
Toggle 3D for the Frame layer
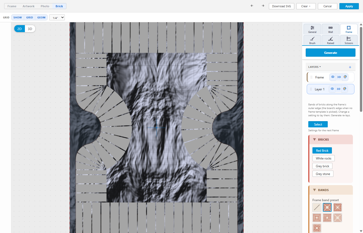click(x=339, y=77)
